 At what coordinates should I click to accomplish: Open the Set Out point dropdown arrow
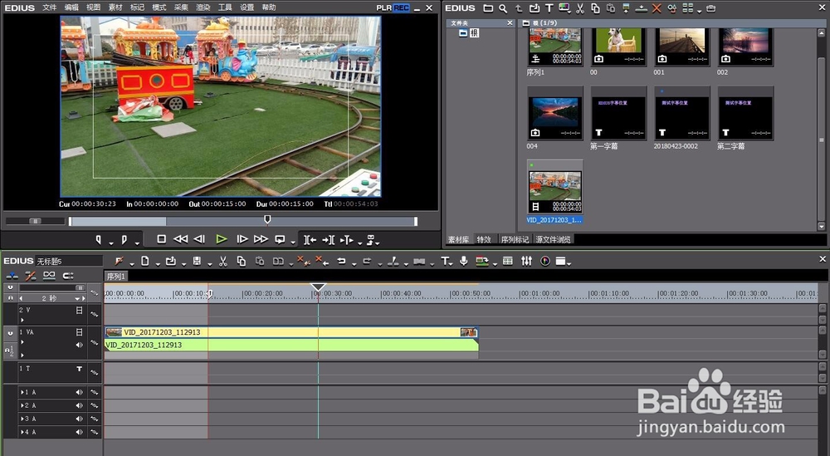coord(137,243)
